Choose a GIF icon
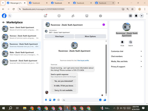148x111 pixels. pos(59,100)
